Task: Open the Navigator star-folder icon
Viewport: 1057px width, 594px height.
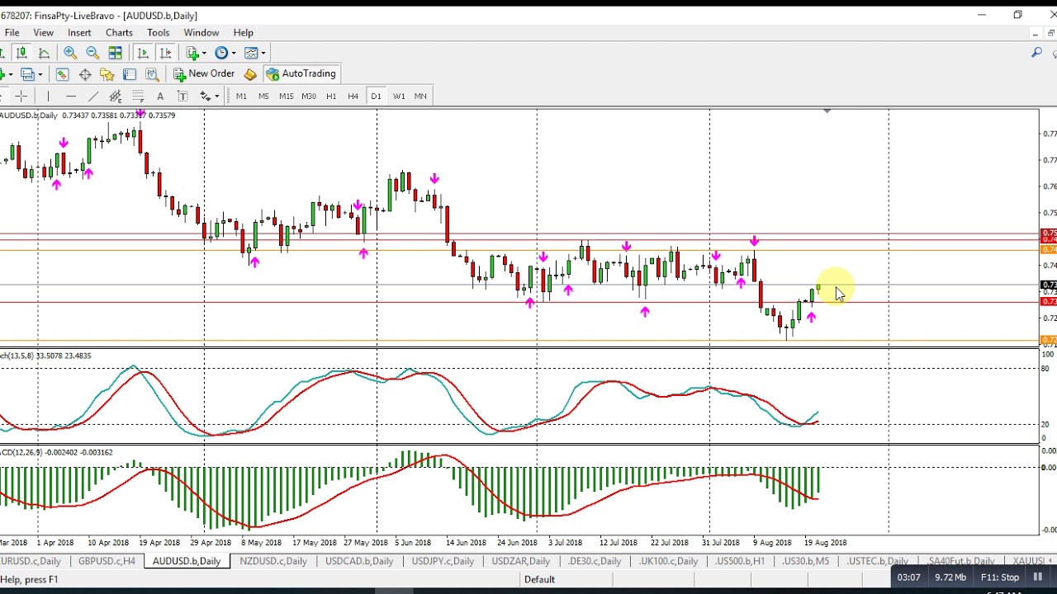Action: click(107, 74)
